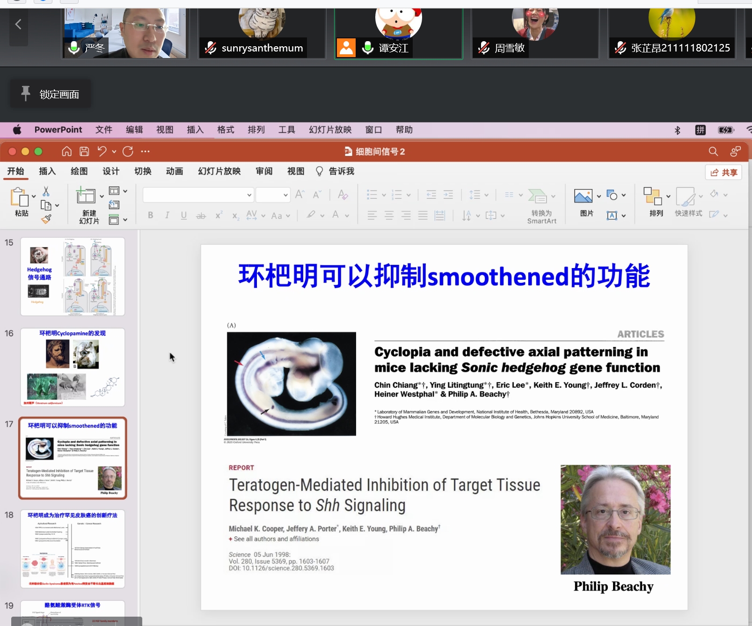Viewport: 752px width, 626px height.
Task: Select slide 18 thumbnail in the panel
Action: [x=73, y=549]
